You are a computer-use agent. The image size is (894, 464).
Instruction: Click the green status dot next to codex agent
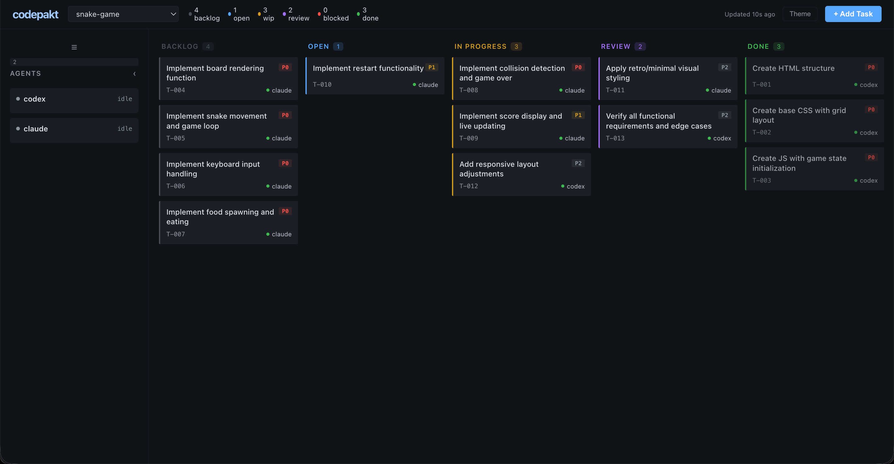click(x=18, y=99)
